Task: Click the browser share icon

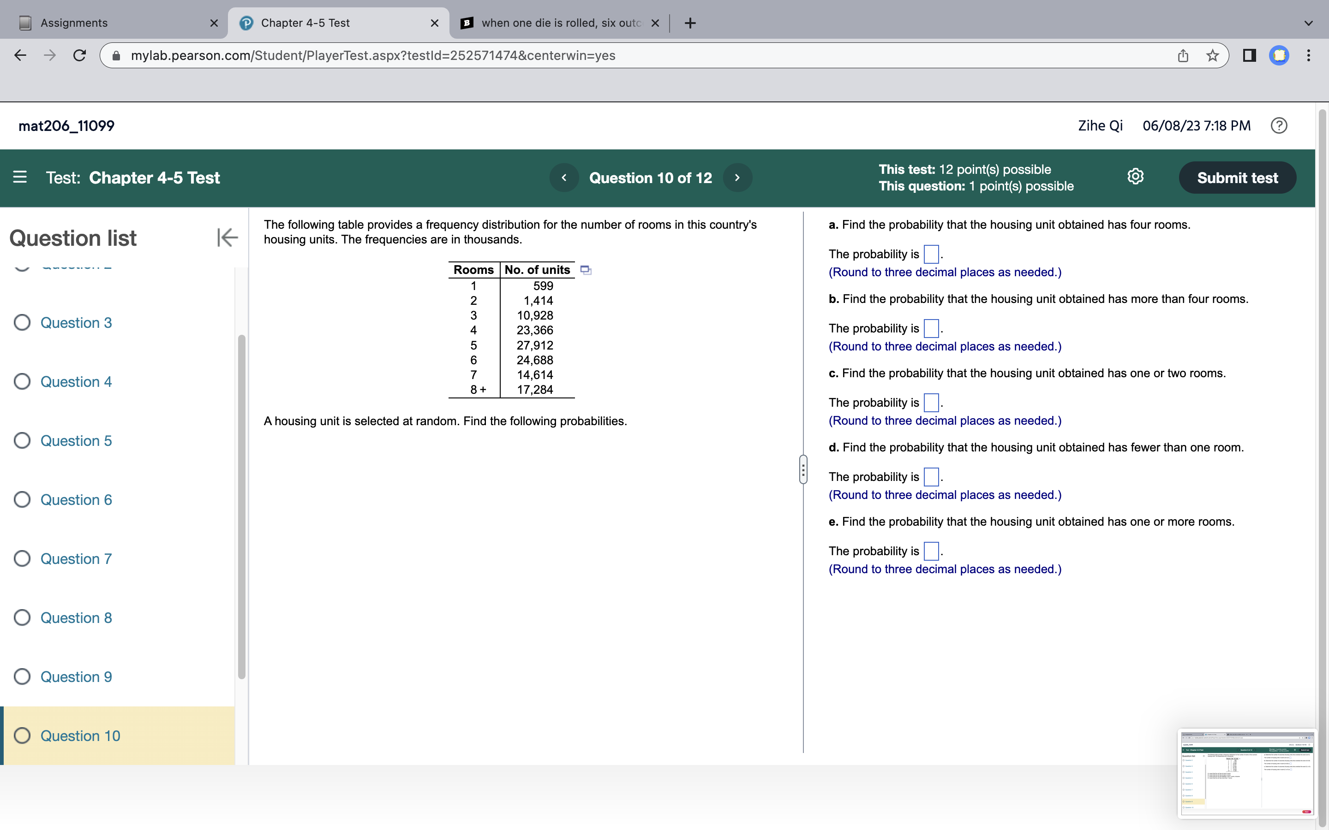Action: point(1183,55)
